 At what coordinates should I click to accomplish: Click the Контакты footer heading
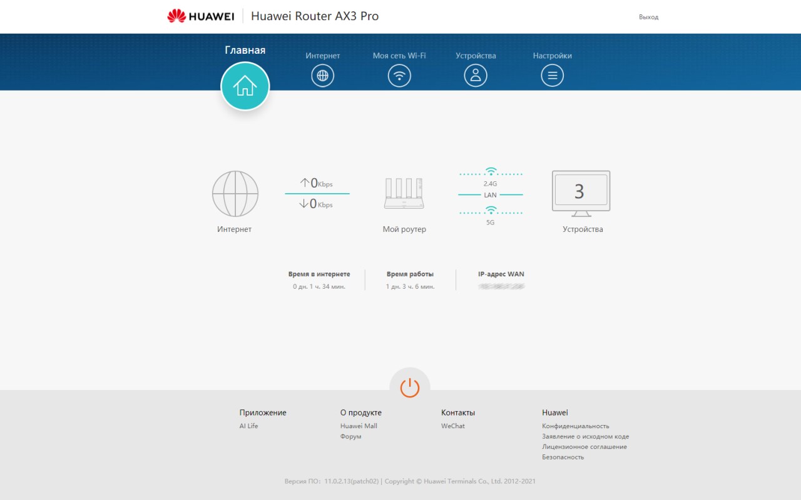pos(458,412)
